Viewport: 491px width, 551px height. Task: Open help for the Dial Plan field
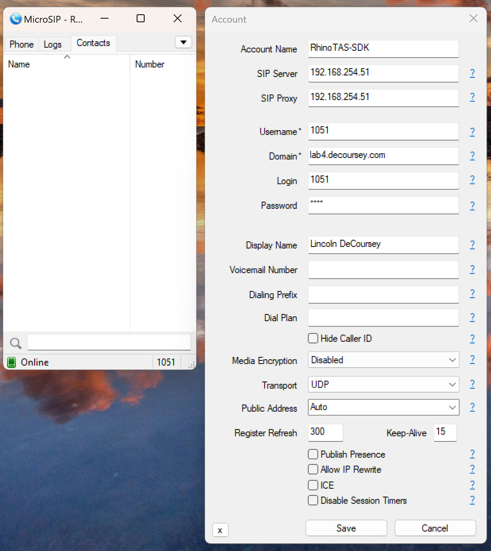472,318
